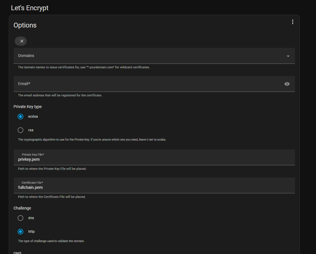316x254 pixels.
Task: Click the cryptographic algorithm help text
Action: pyautogui.click(x=92, y=139)
